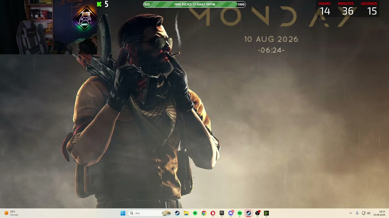Click the green Kick logo overlay
This screenshot has height=218, width=389.
click(99, 4)
